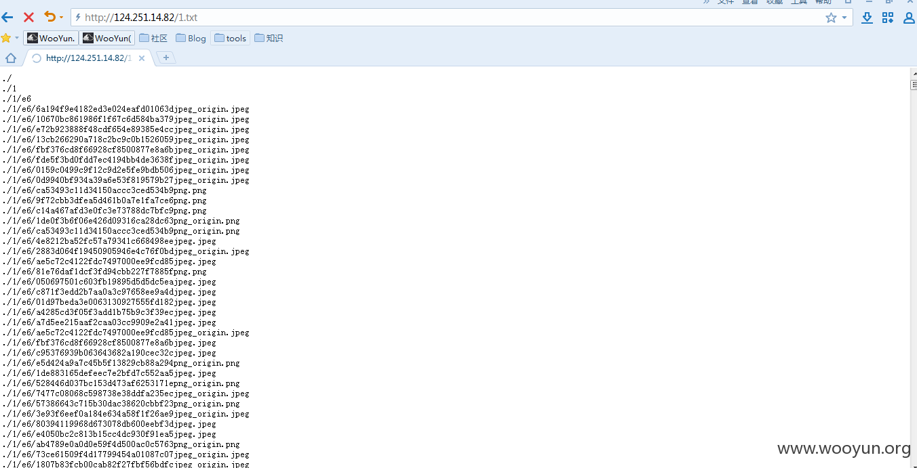
Task: Click the line with a4285cd3f05f3add1b75b9c3f39ec
Action: (109, 312)
